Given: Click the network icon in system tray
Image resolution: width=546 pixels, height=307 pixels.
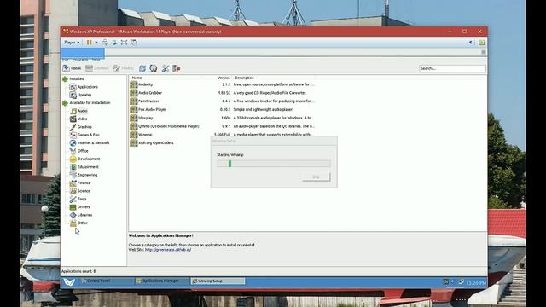Looking at the screenshot, I should pyautogui.click(x=461, y=281).
